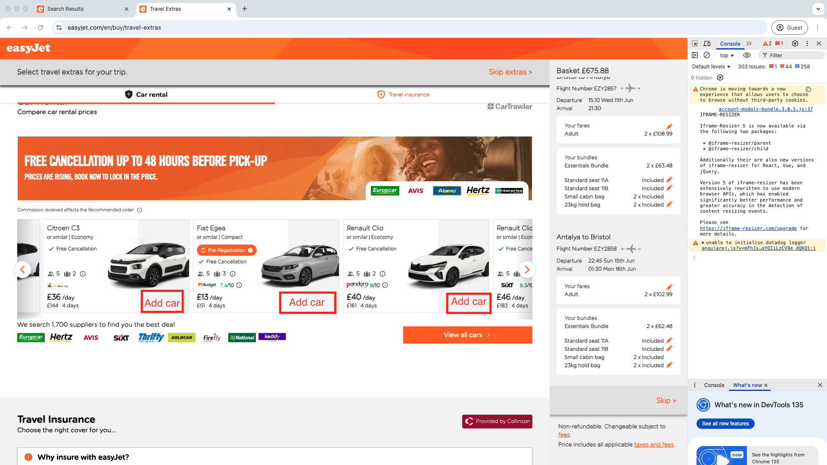Click the previous-car arrow on the carousel
This screenshot has height=465, width=827.
[x=22, y=270]
